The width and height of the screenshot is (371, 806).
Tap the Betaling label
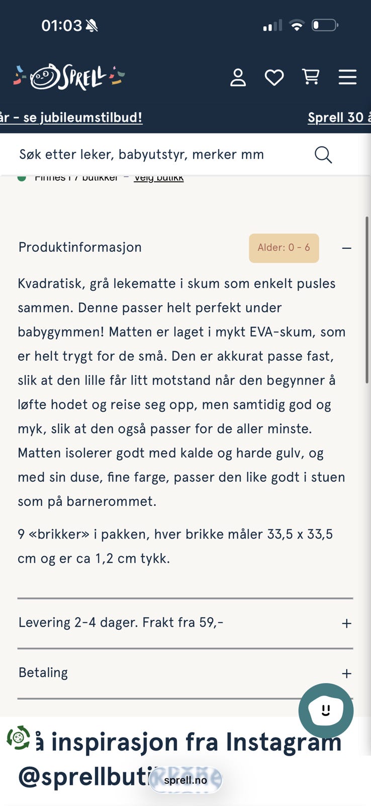coord(43,673)
